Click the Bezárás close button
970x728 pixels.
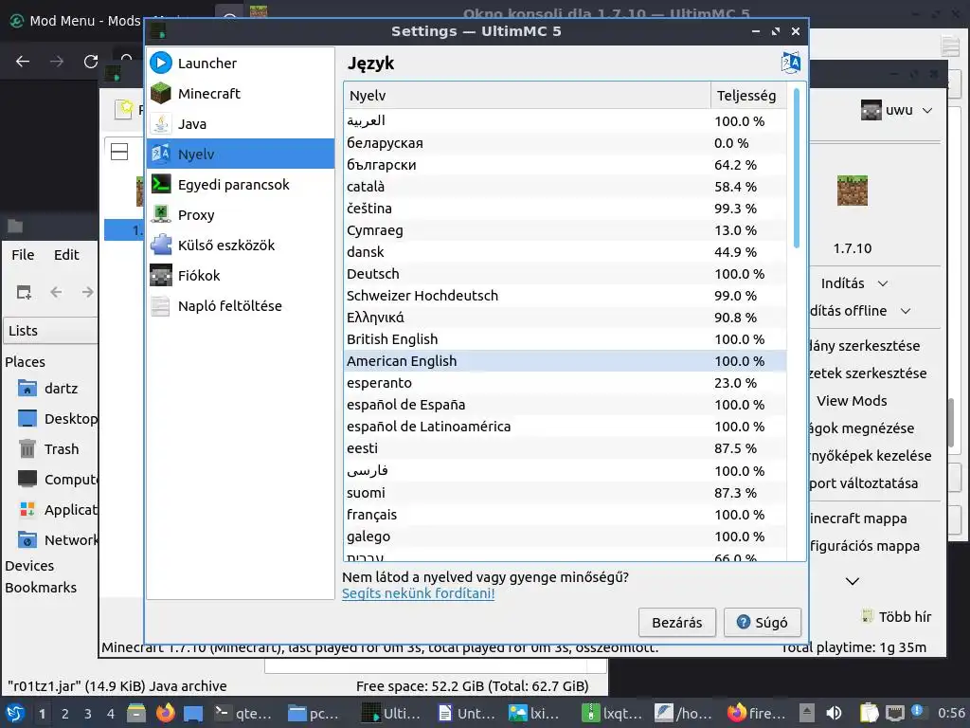pos(676,622)
